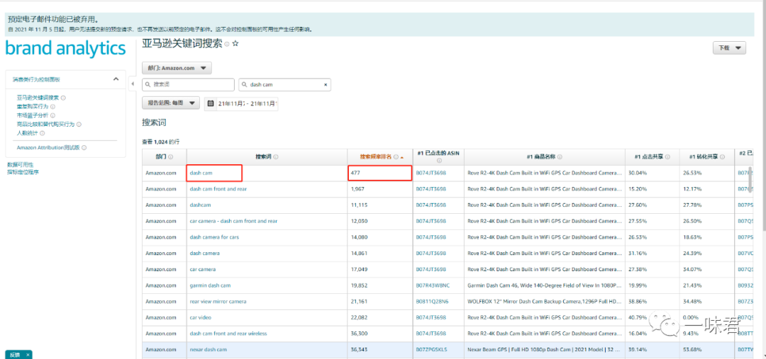
Task: Click info icon beside the 亚马逊关键词搜索 page title
Action: [227, 45]
